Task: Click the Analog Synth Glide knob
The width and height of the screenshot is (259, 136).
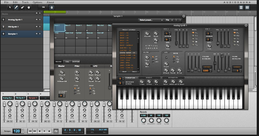Action: coord(156,33)
